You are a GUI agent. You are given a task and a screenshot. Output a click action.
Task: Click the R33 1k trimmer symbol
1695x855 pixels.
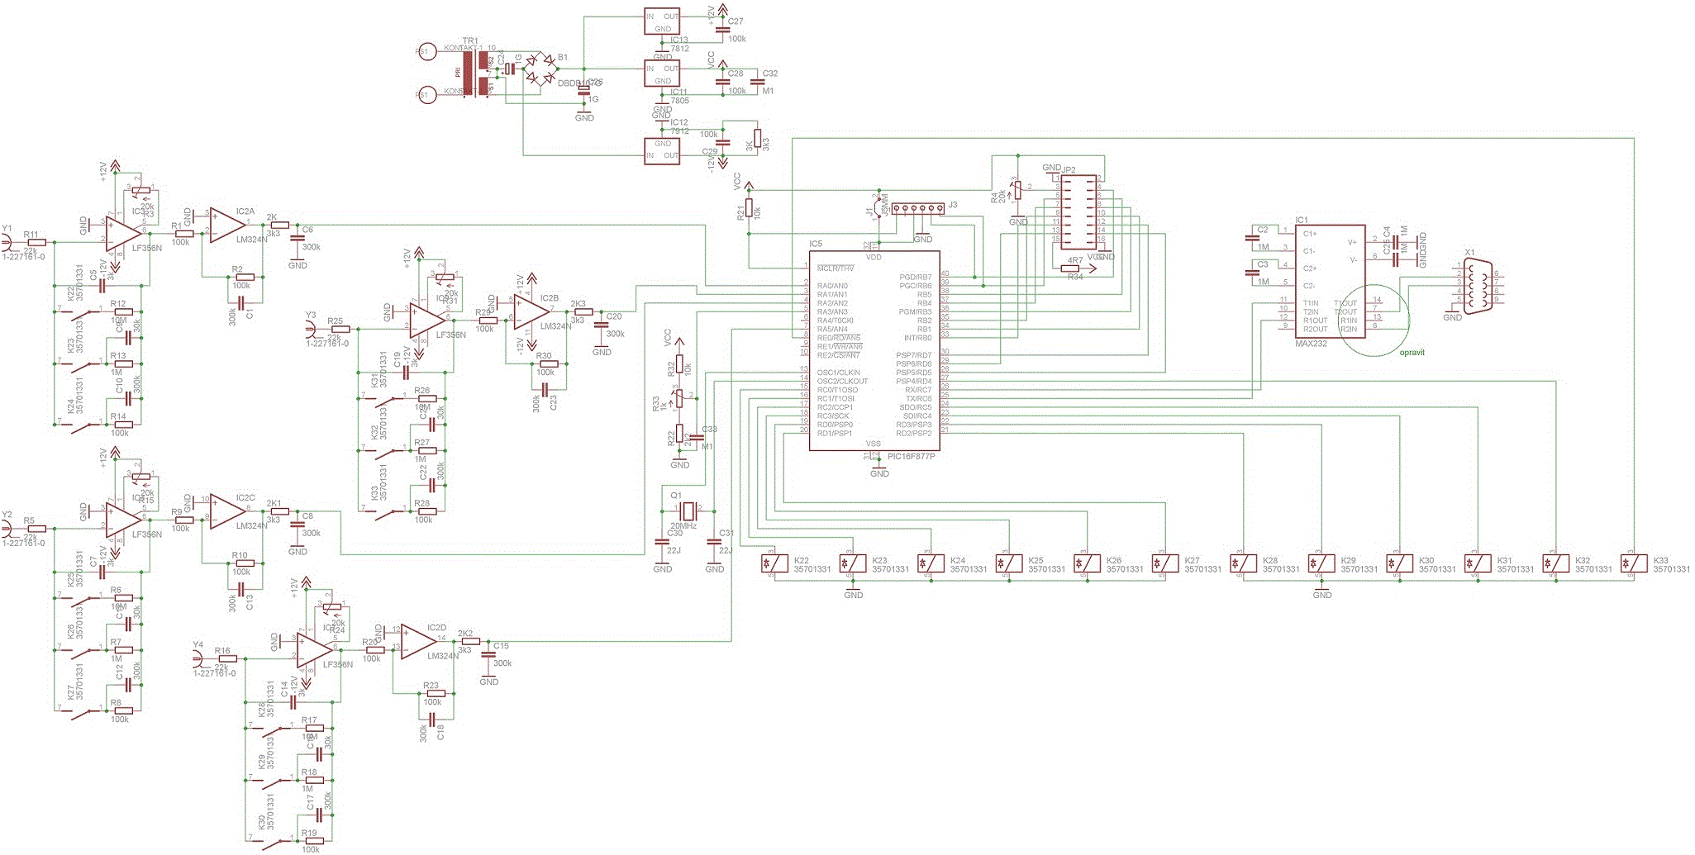point(679,399)
